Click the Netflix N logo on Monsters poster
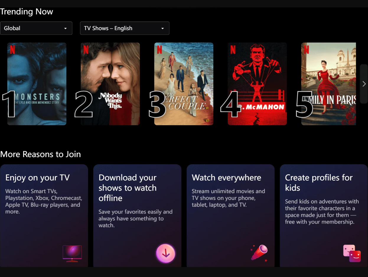The width and height of the screenshot is (368, 277). pos(12,49)
